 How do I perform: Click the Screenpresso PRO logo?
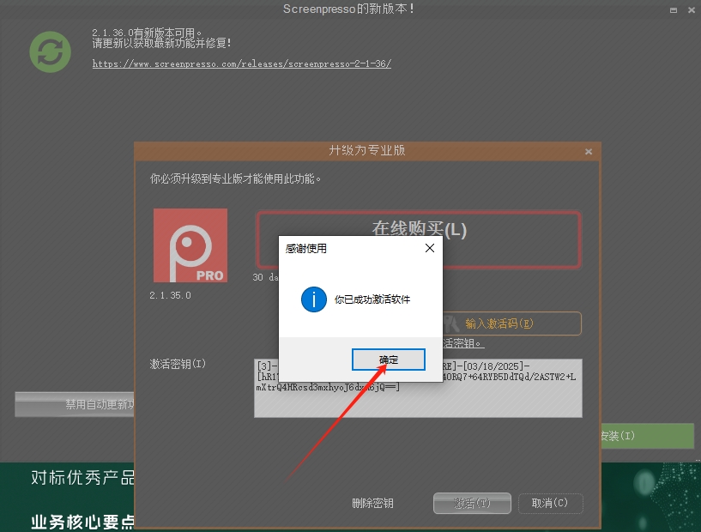tap(190, 245)
